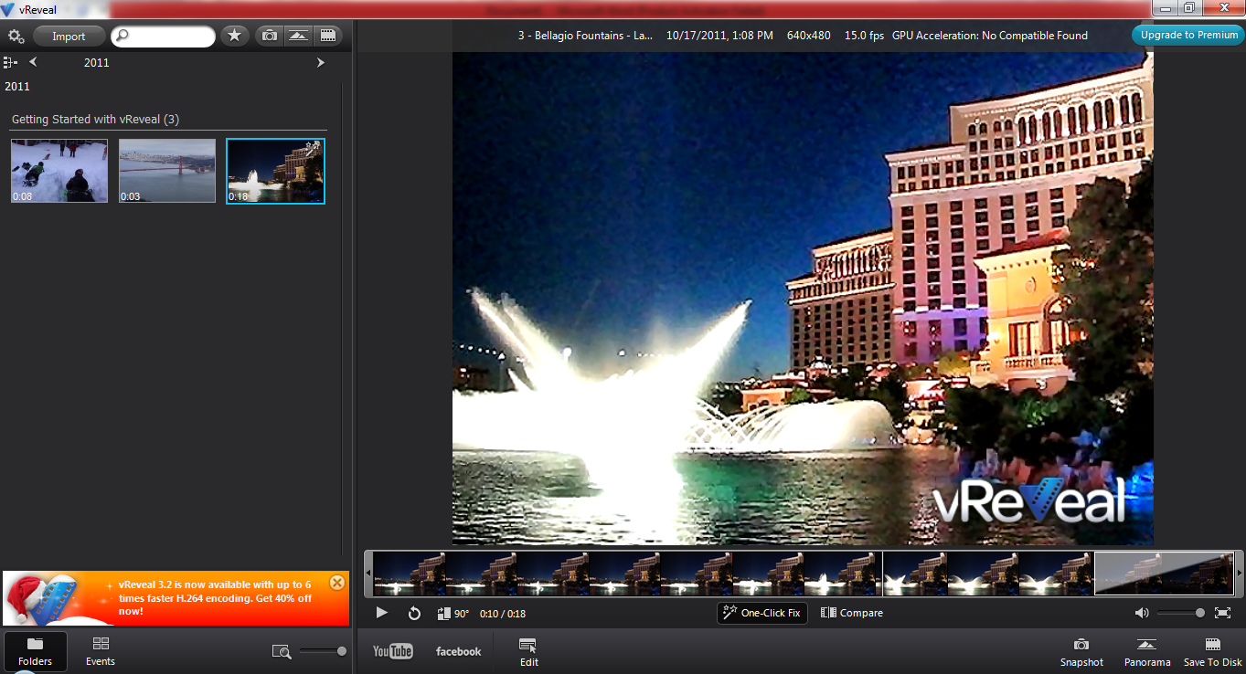Switch to the Events view
Image resolution: width=1246 pixels, height=674 pixels.
(x=101, y=651)
